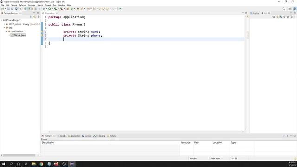Open the Source menu

click(14, 5)
